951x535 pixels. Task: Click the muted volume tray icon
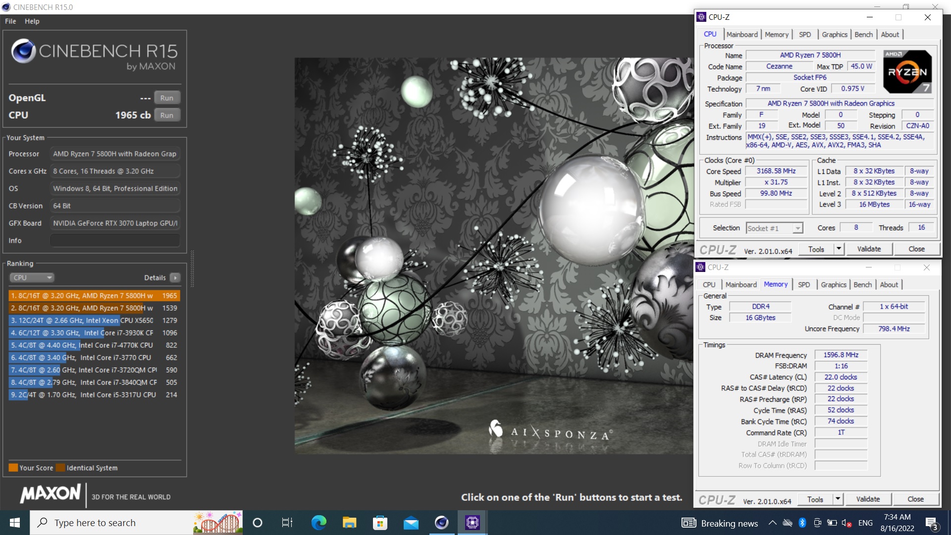click(x=846, y=523)
